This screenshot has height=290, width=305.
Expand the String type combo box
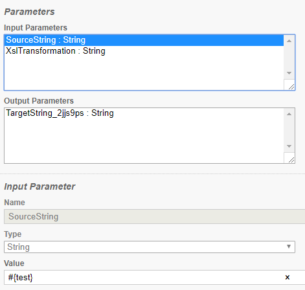(150, 247)
